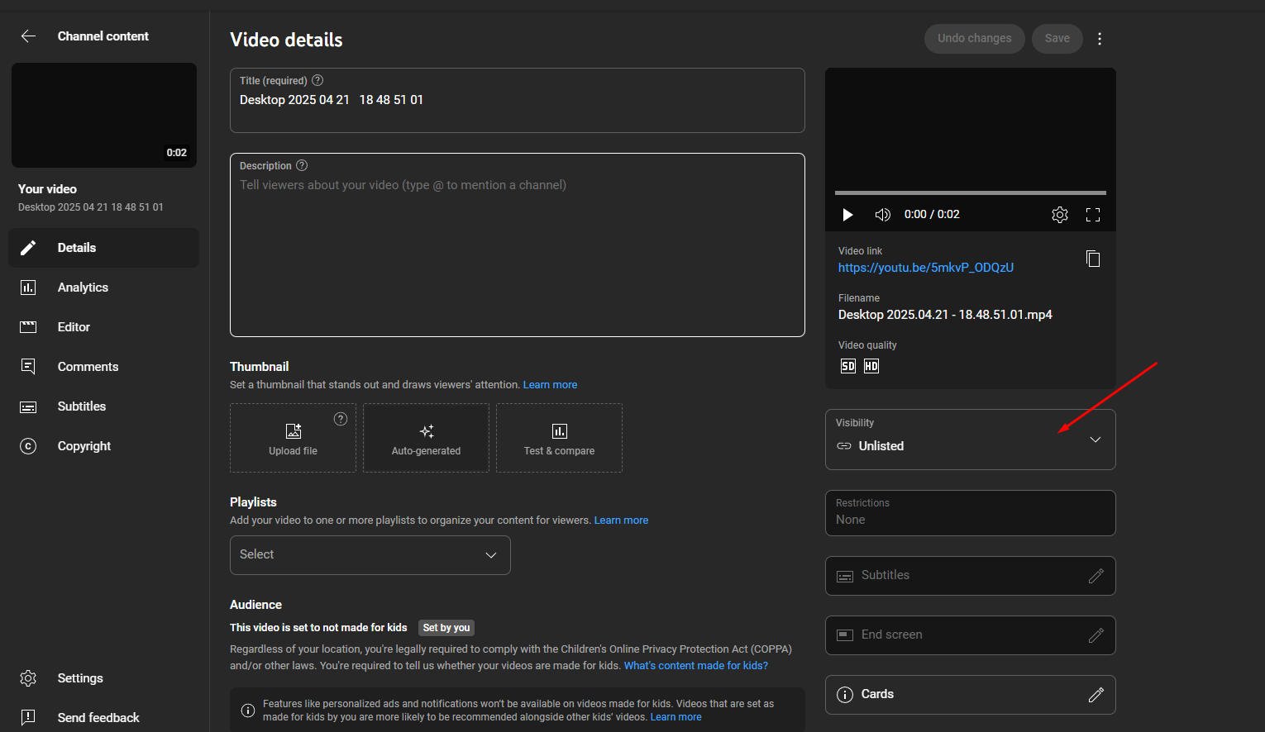Click the video preview progress bar
1265x732 pixels.
coord(970,193)
